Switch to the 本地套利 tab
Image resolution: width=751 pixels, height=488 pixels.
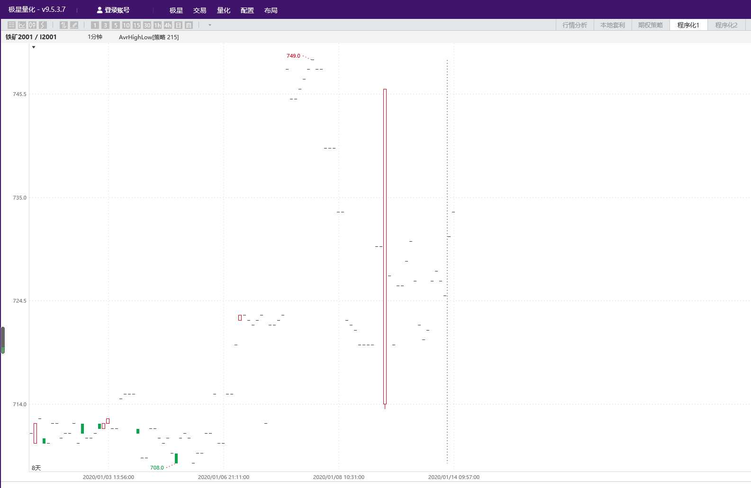(x=613, y=25)
